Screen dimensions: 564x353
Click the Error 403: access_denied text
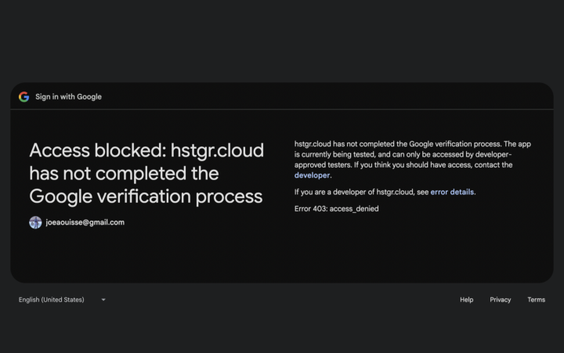coord(336,209)
